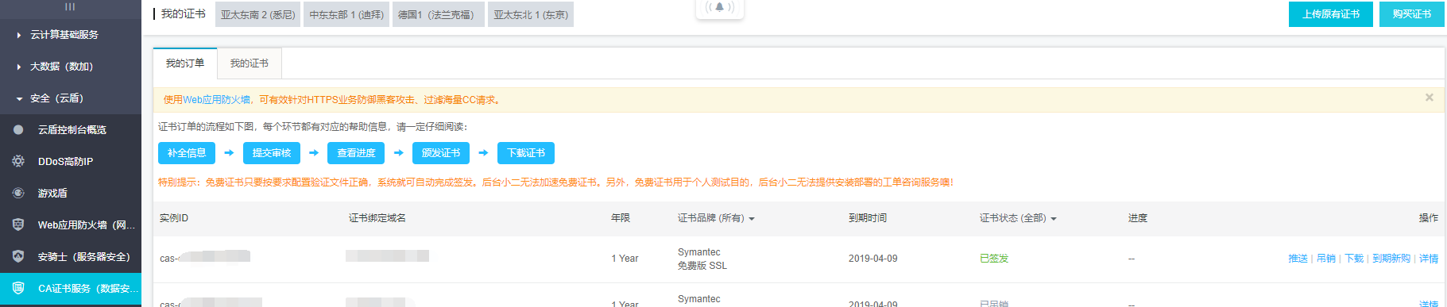Open 证书状态 (全部) filter dropdown
Screen dimensions: 1447x307
tap(1018, 218)
